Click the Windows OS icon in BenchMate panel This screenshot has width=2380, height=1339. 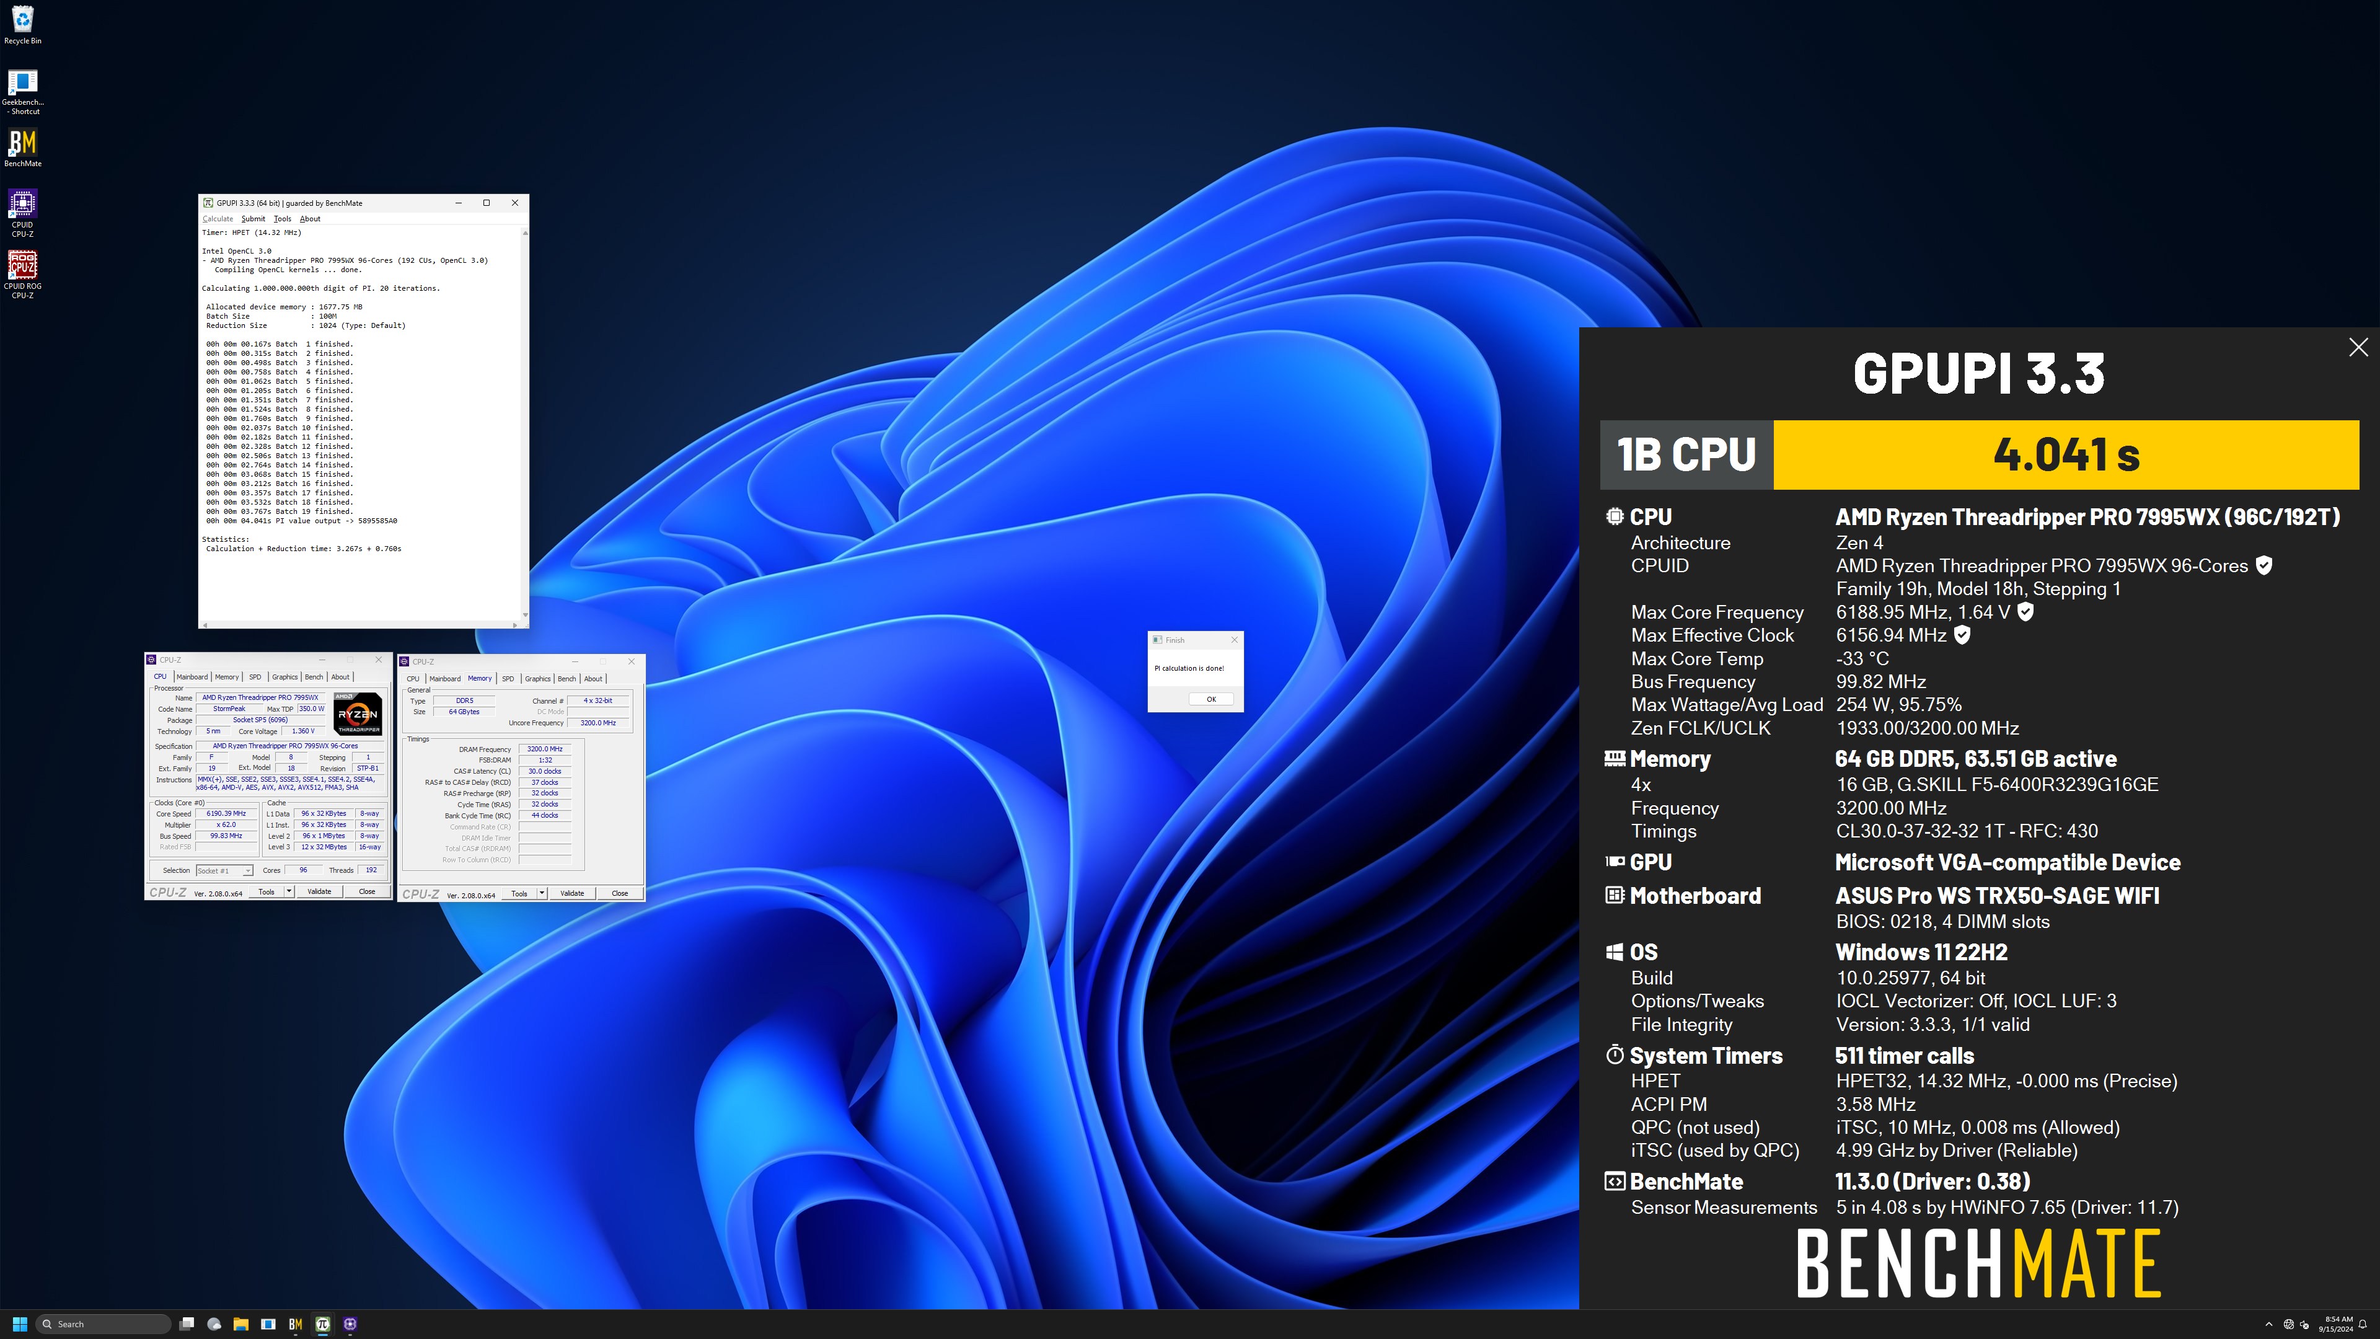(1614, 952)
